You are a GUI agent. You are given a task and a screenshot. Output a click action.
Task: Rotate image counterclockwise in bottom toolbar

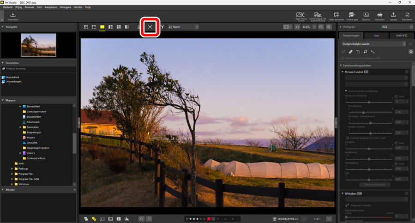(142, 219)
